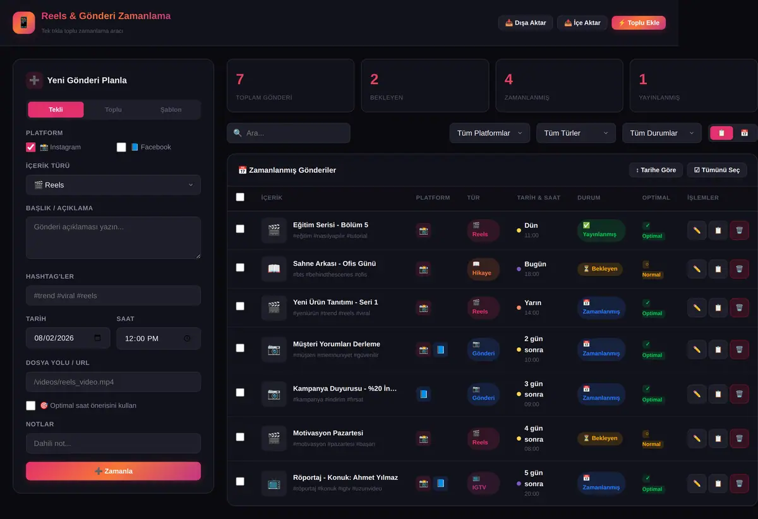Select the "Eğitim Serisi - Bölüm 5" row checkbox

[240, 229]
